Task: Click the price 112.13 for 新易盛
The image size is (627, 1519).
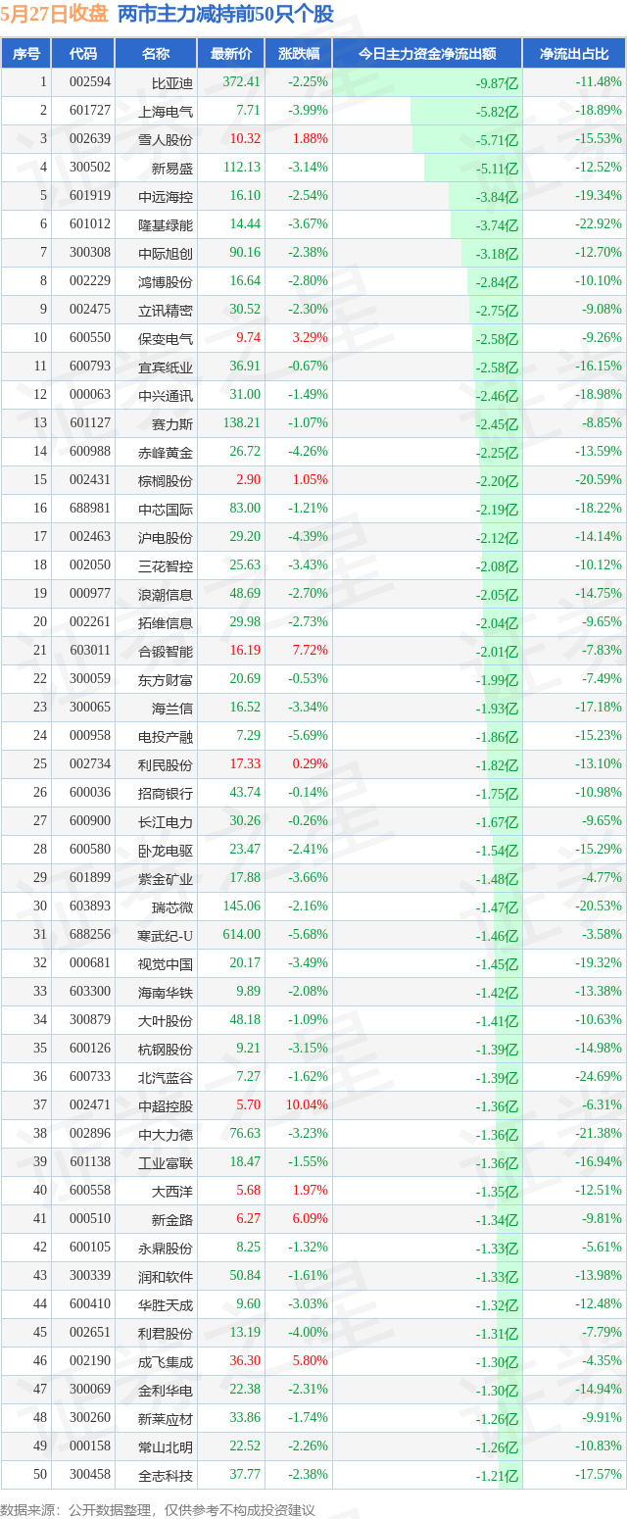Action: 242,168
